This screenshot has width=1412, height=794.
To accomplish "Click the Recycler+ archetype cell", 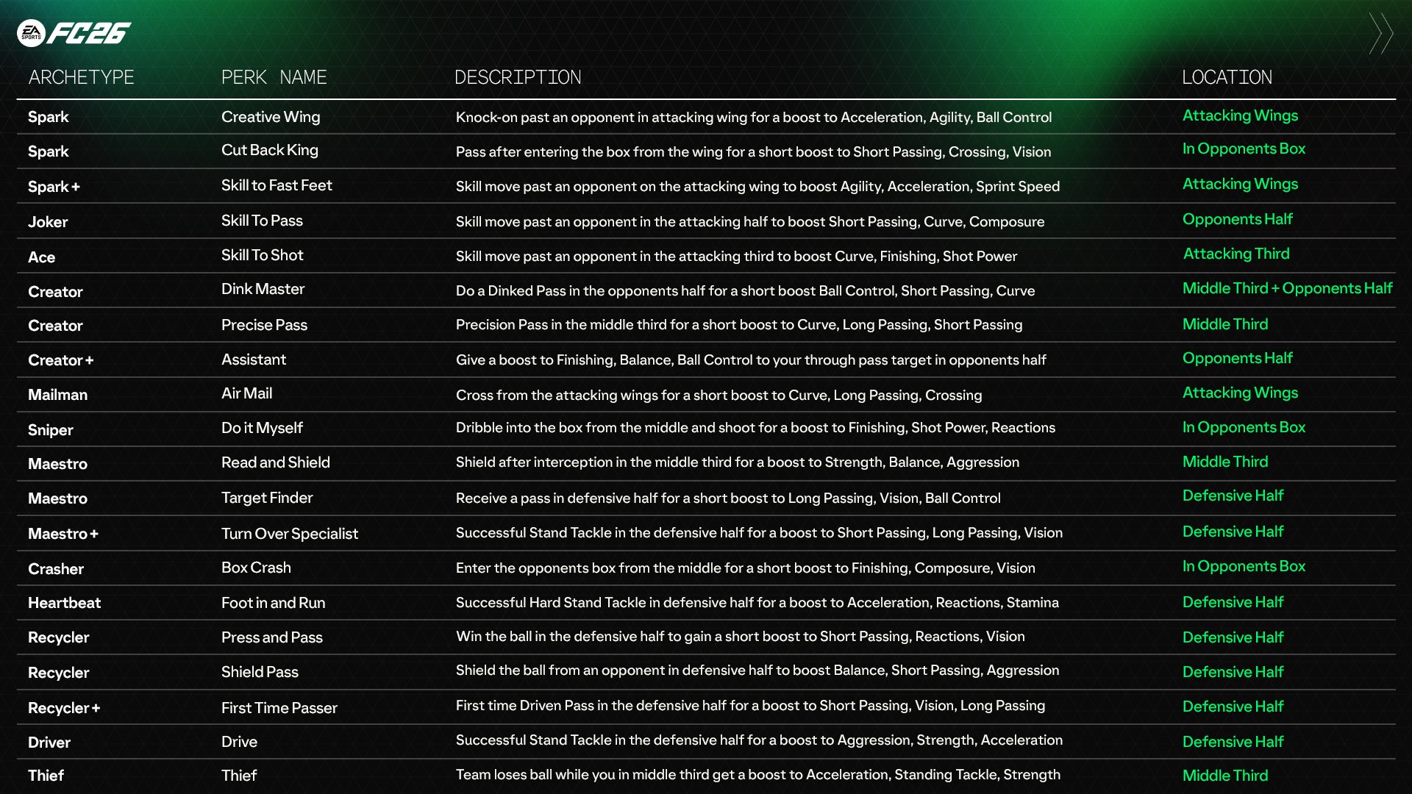I will pyautogui.click(x=64, y=708).
